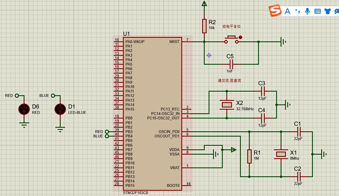Select the ground symbol next to C3 and C4

288,105
